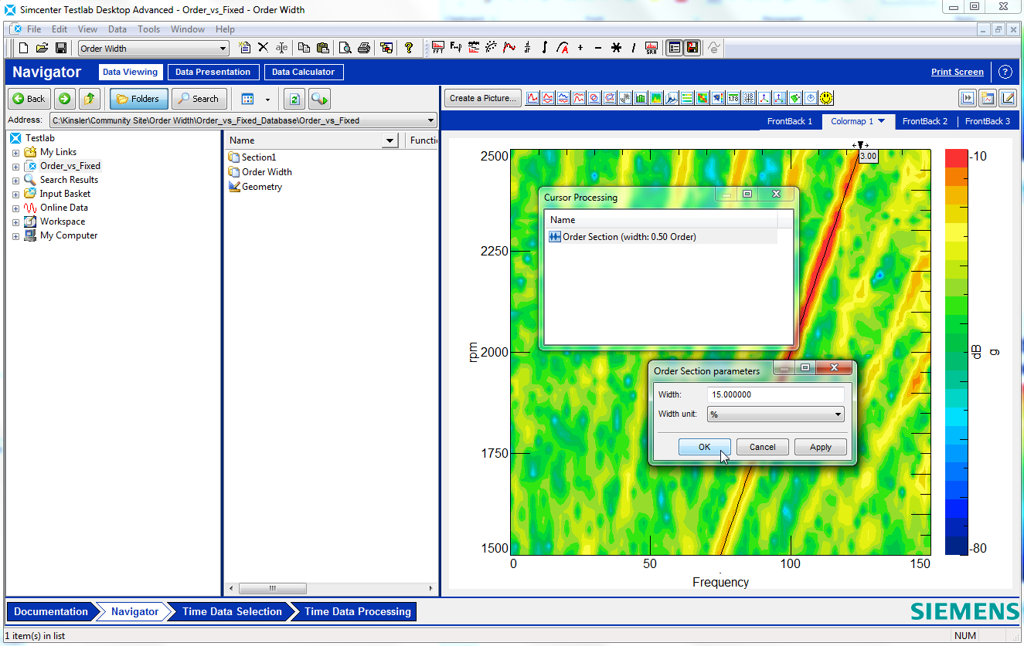Open the Tools menu

[149, 29]
